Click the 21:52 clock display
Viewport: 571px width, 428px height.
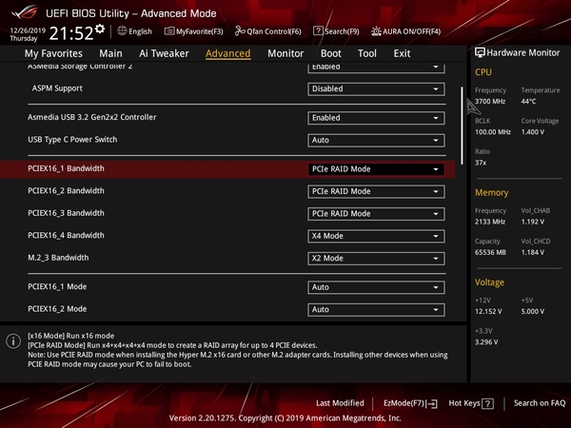coord(71,33)
